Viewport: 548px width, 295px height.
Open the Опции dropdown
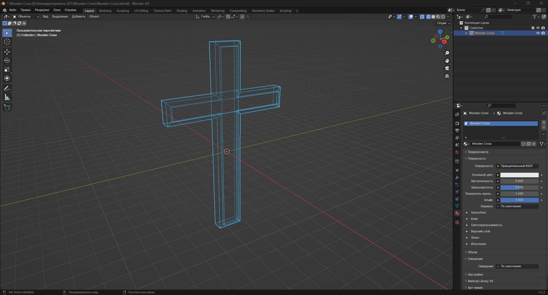443,23
